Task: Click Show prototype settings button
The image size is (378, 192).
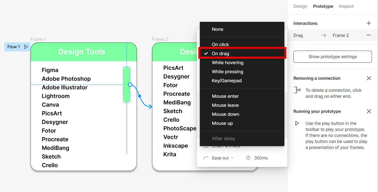Action: tap(332, 57)
